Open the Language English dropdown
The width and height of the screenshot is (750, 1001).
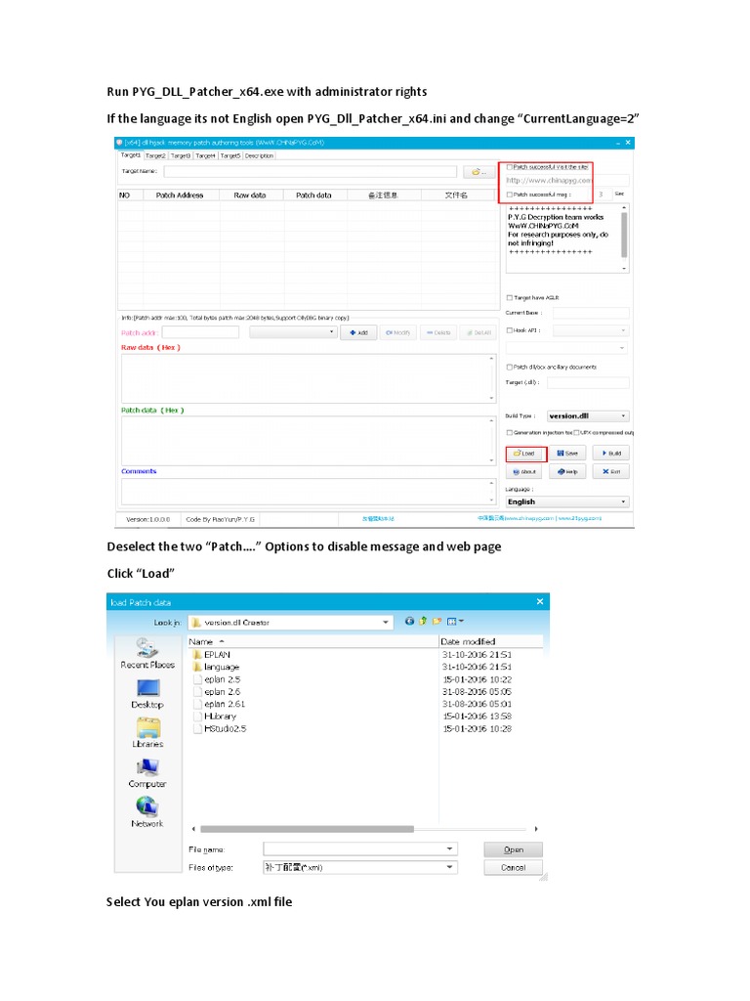point(567,501)
